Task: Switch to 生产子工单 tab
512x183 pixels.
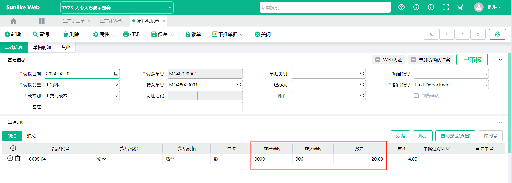Action: [x=74, y=21]
